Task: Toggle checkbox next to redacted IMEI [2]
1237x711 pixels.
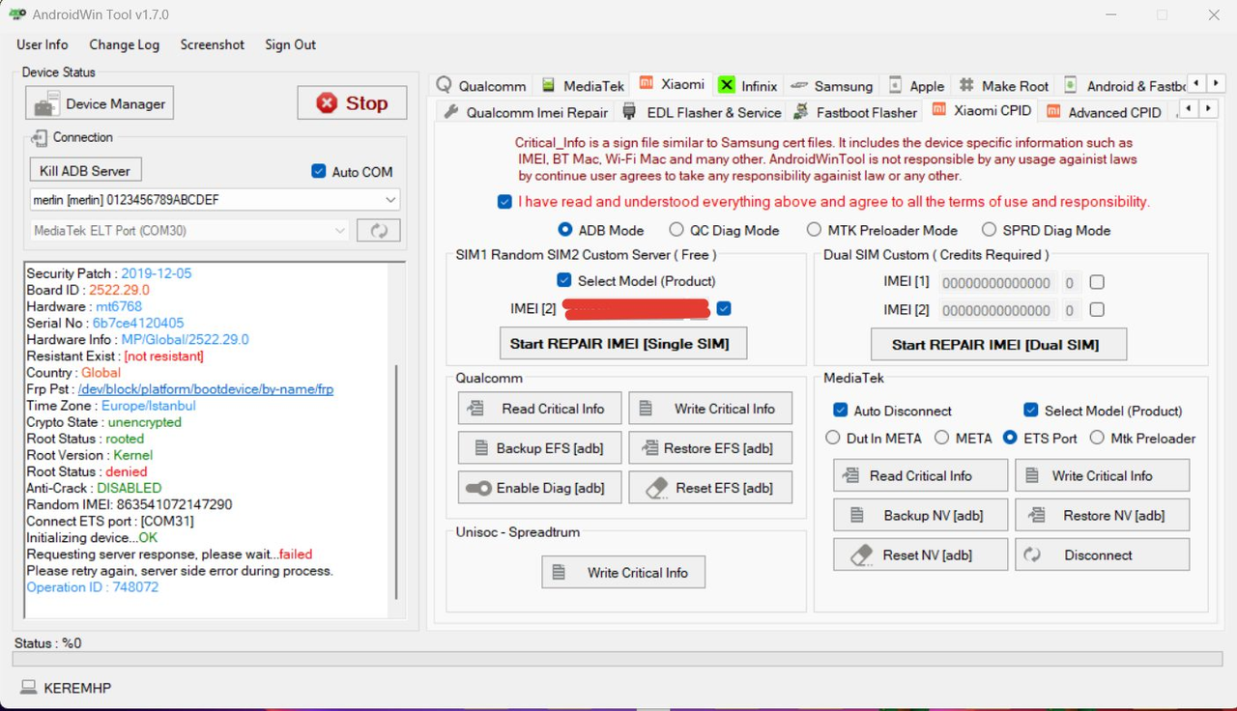Action: (724, 308)
